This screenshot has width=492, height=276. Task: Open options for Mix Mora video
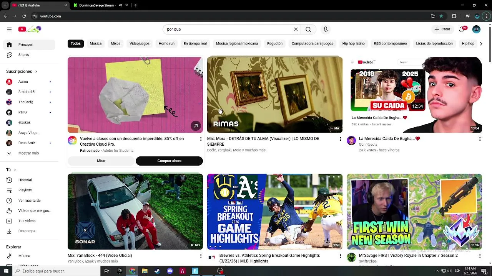pyautogui.click(x=340, y=139)
